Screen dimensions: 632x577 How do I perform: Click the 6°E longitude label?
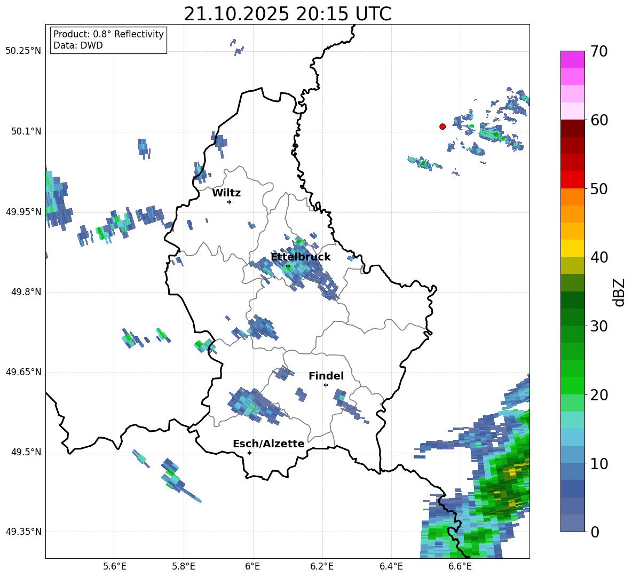pos(252,567)
